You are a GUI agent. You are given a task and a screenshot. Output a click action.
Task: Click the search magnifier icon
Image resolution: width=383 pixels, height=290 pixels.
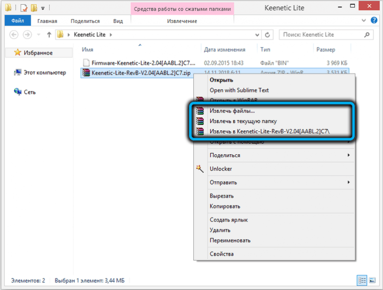[x=367, y=35]
